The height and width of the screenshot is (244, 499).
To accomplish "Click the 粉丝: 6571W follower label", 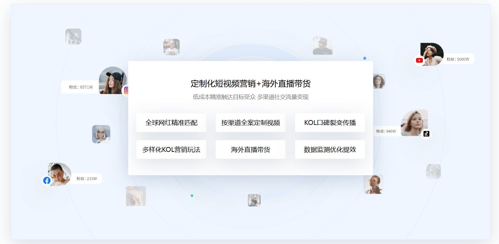I will pos(81,87).
